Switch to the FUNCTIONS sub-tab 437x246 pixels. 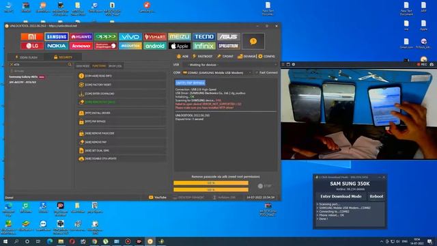click(99, 66)
